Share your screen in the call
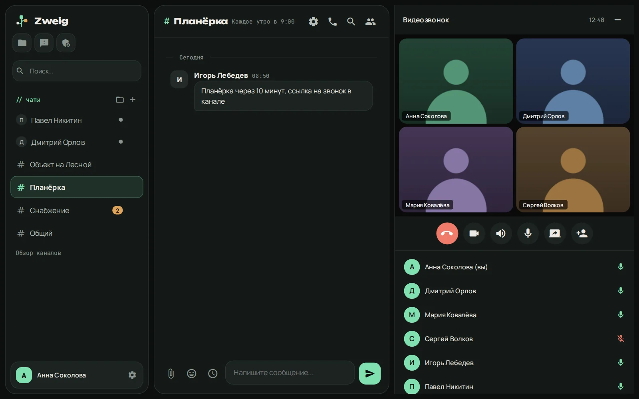 point(555,233)
